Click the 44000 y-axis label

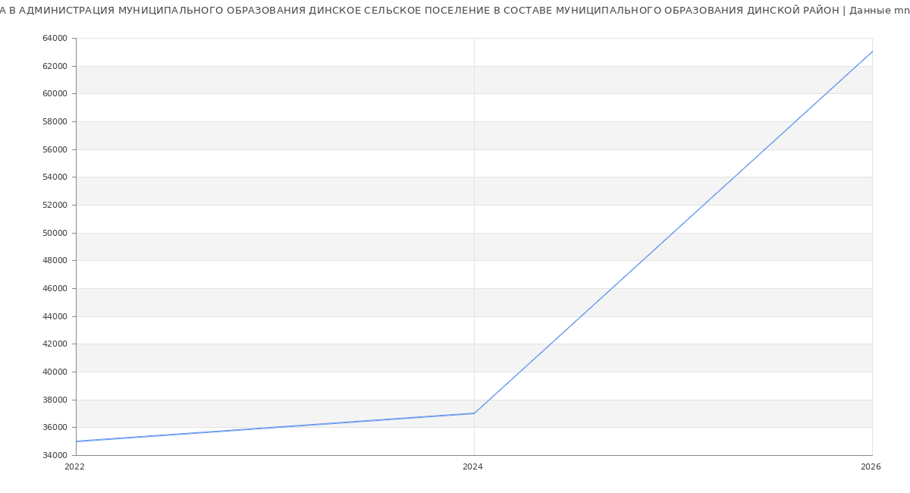[55, 316]
